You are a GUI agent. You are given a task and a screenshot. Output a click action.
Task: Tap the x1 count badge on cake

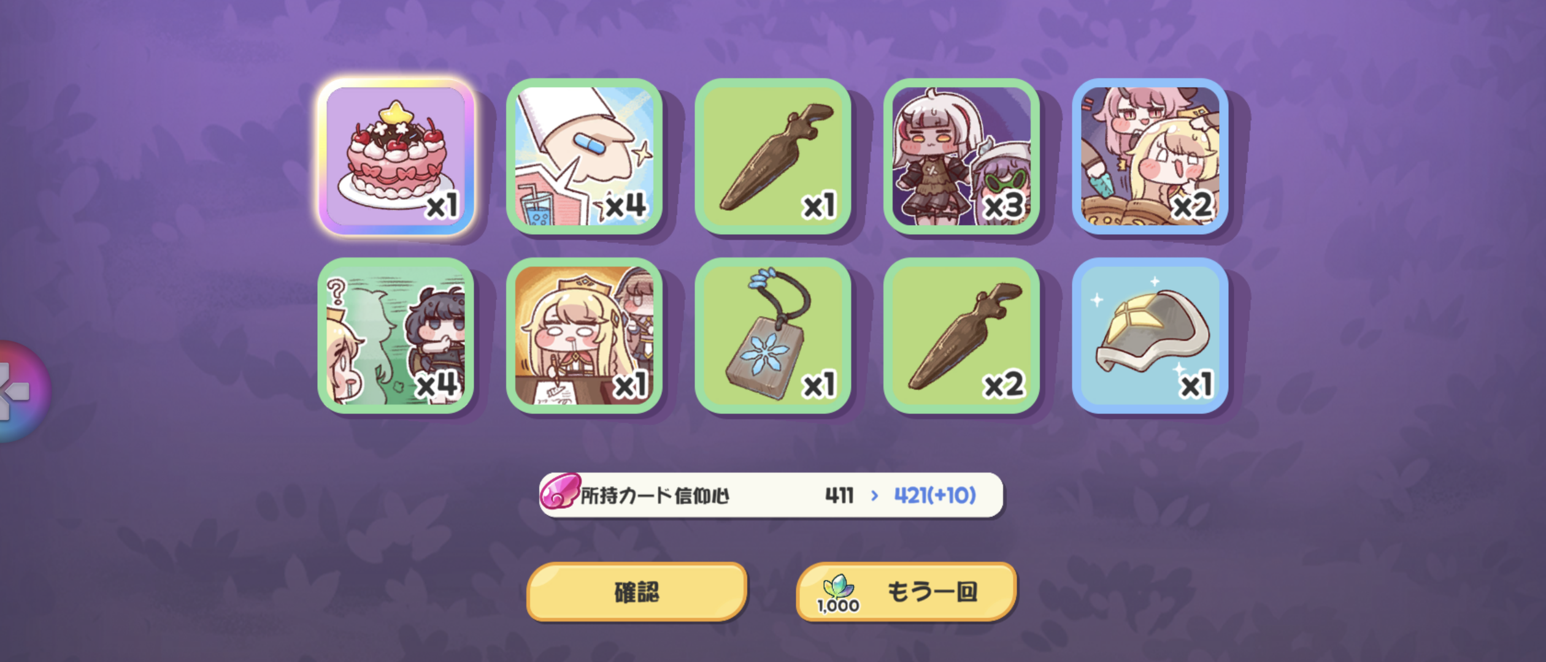point(442,205)
